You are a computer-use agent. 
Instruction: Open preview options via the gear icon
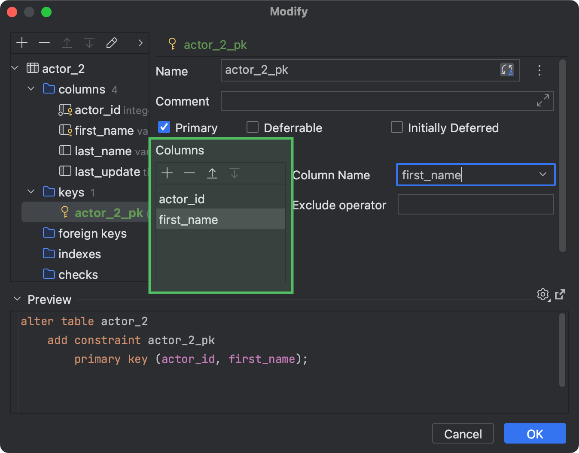click(543, 295)
